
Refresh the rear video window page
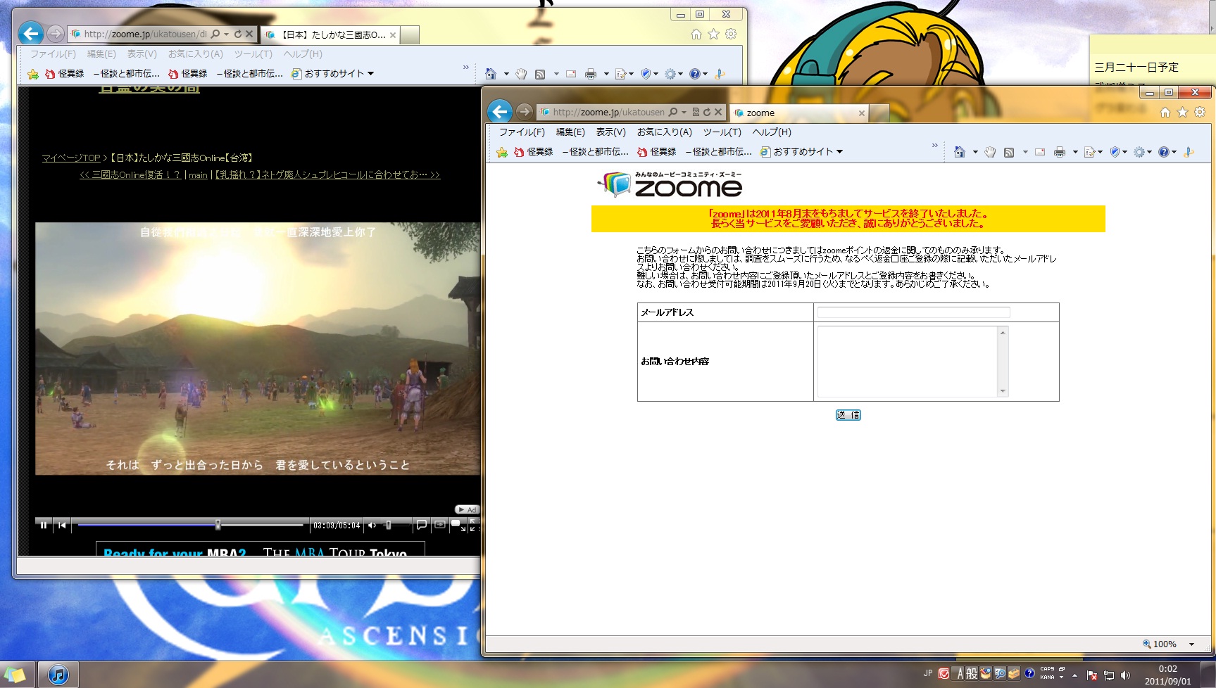click(238, 34)
